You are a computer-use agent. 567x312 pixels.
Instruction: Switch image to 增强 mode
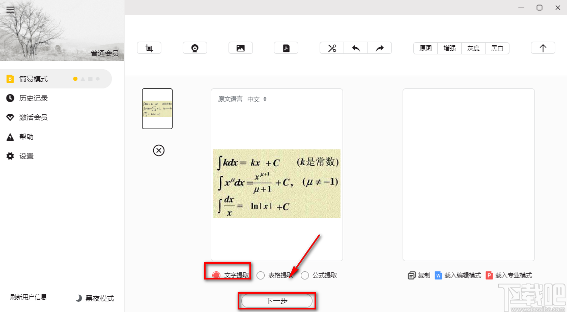point(449,48)
